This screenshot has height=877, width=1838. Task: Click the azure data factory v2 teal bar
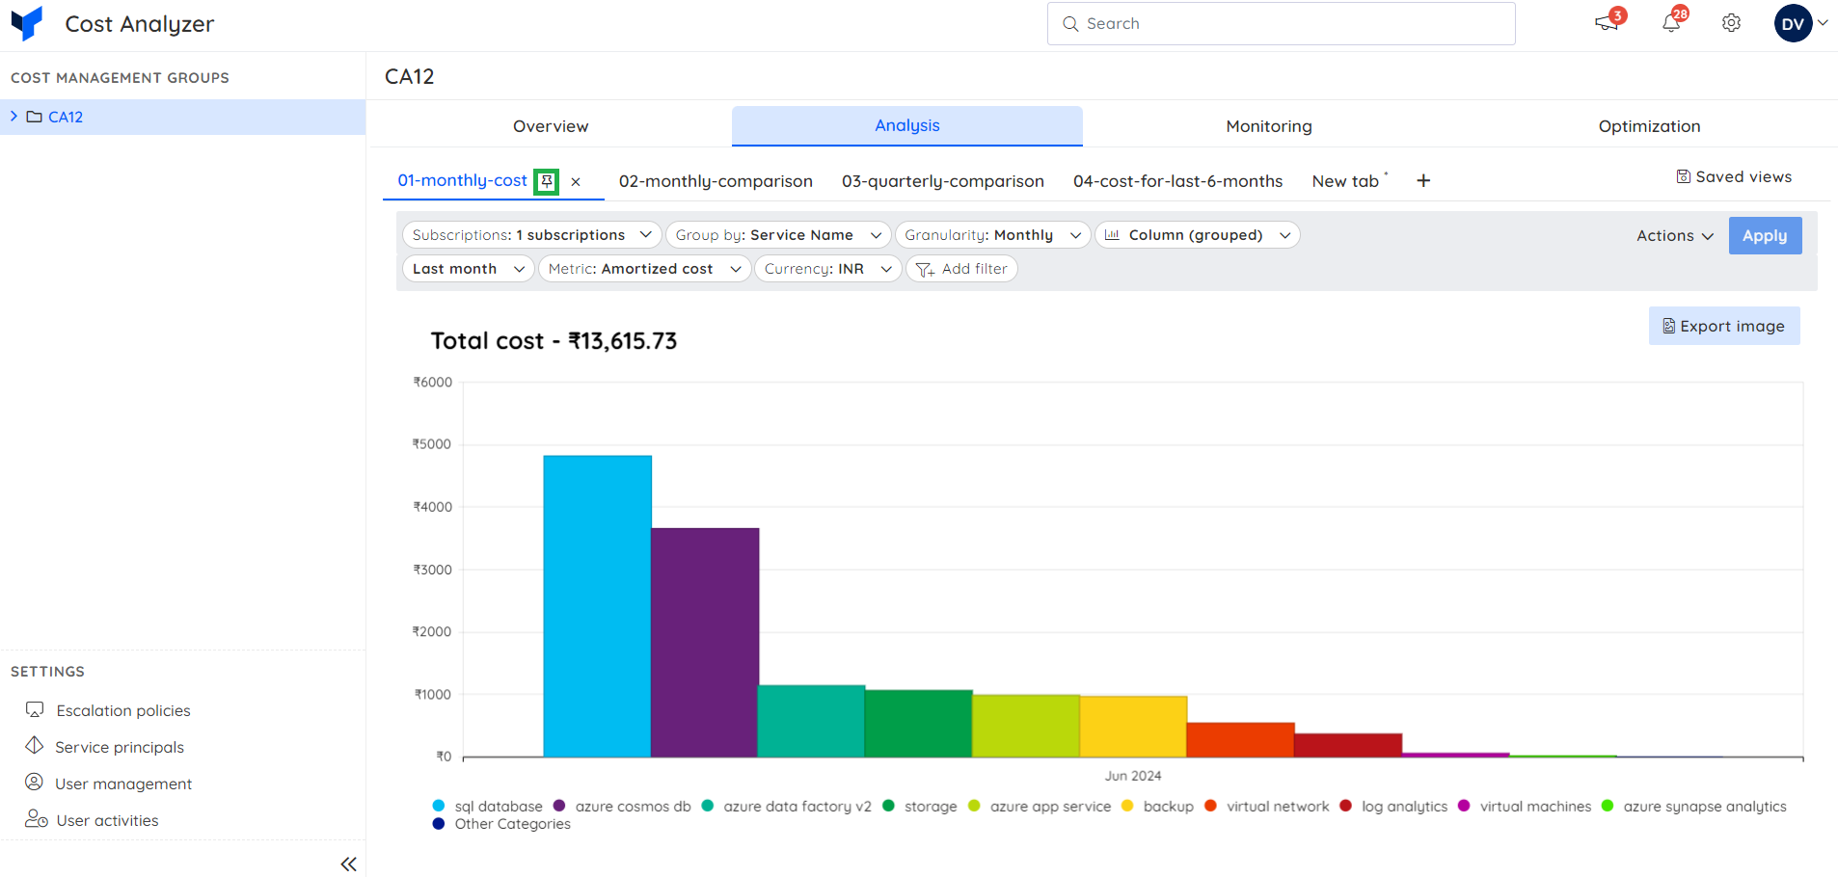pyautogui.click(x=812, y=721)
